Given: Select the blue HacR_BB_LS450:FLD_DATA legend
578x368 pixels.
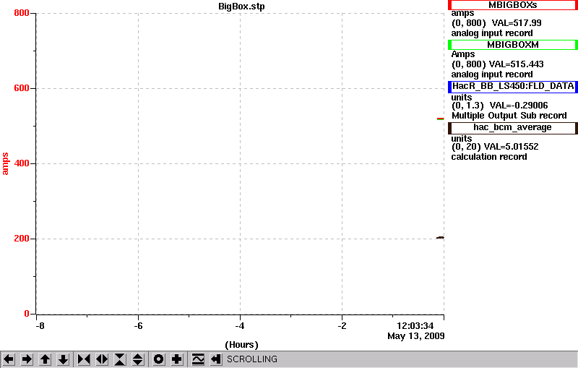Looking at the screenshot, I should pos(513,86).
